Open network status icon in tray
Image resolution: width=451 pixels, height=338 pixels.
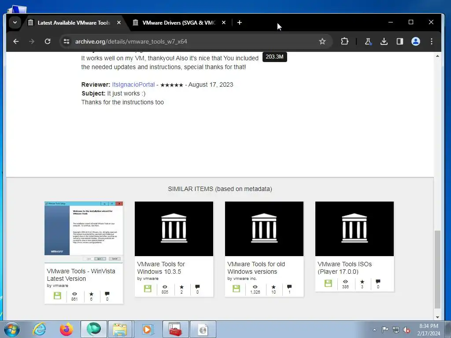(396, 330)
